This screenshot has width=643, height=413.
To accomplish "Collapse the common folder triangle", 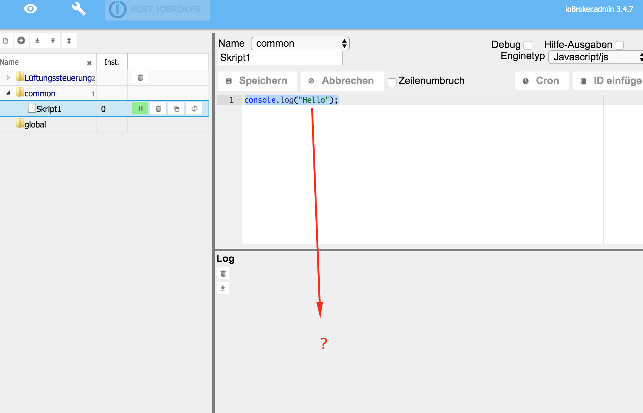I will coord(8,93).
